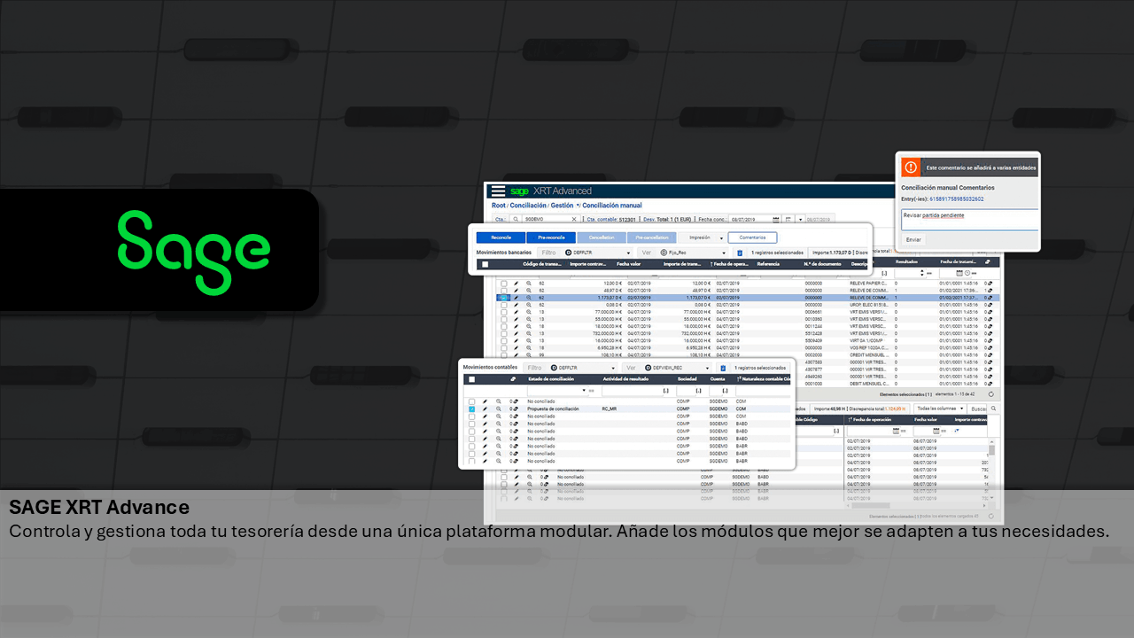Click blue selection icon in Movimientos bancarios bar
1134x638 pixels.
[x=740, y=253]
